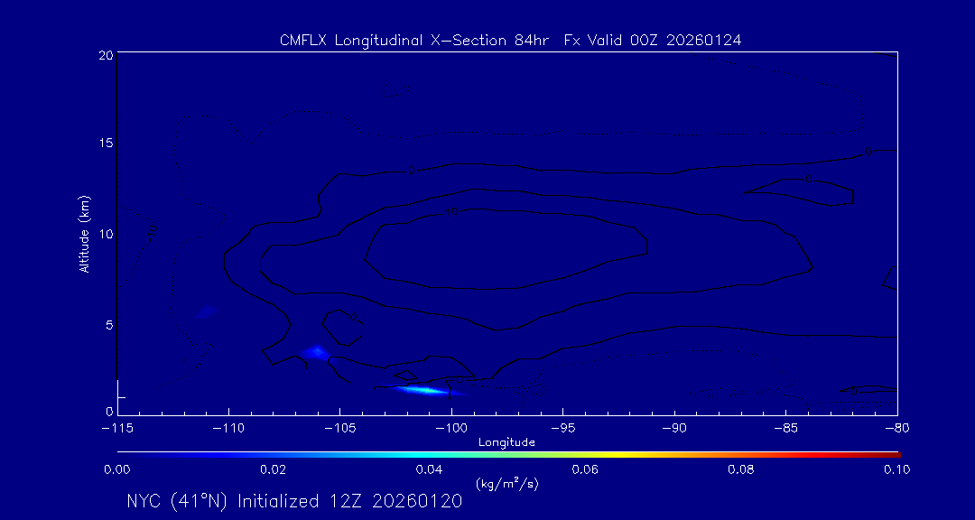Select the Longitude x-axis label
Viewport: 975px width, 520px height.
click(506, 442)
